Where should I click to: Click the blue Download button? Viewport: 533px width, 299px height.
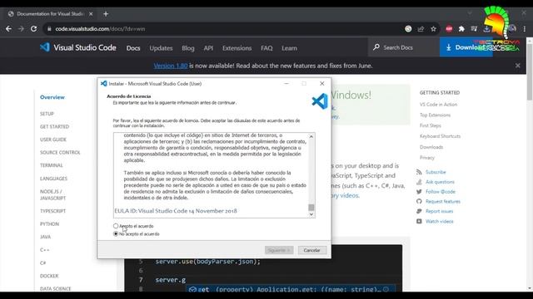pos(466,47)
